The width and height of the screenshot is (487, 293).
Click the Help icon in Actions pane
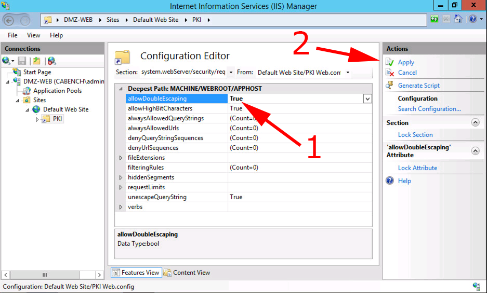pos(390,180)
